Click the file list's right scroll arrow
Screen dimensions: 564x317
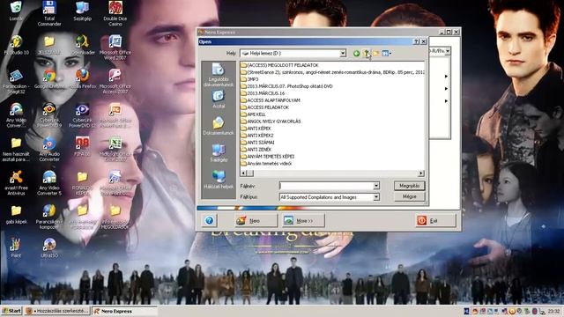tap(421, 173)
